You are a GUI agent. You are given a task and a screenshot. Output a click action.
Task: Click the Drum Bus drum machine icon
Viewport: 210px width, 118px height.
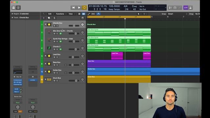tap(49, 79)
